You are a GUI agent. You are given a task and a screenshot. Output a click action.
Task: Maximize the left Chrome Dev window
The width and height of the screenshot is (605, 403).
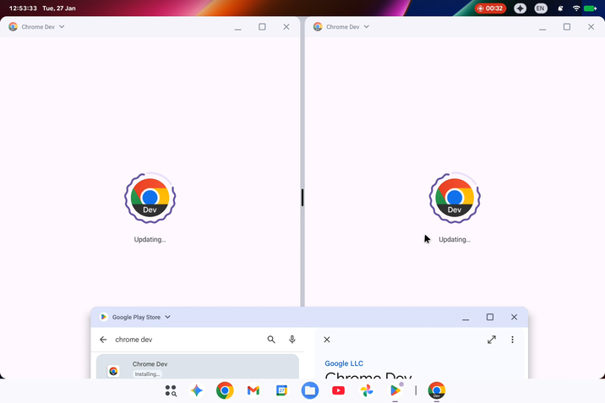point(262,26)
